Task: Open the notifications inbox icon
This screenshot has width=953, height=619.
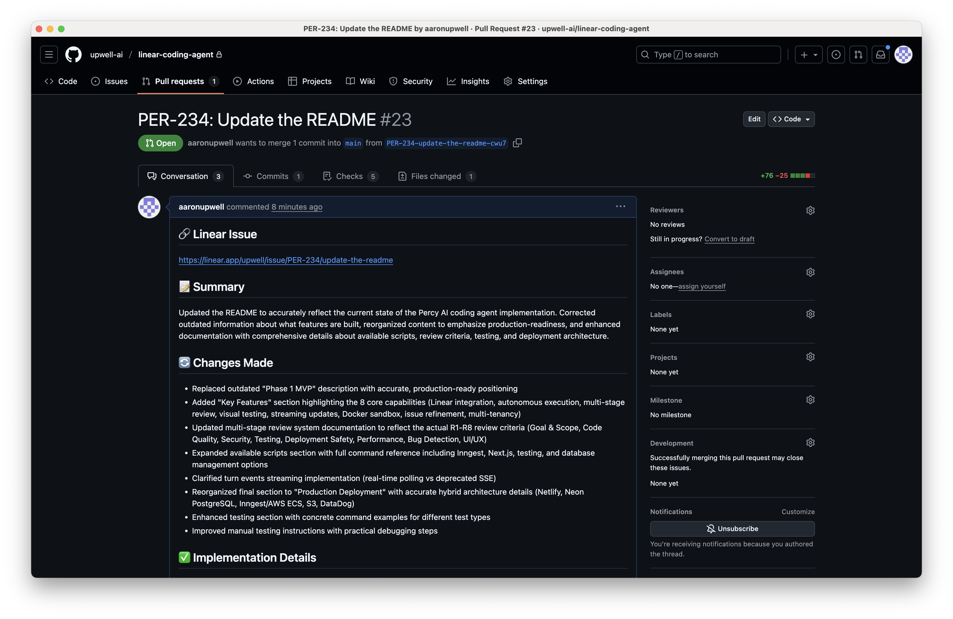Action: [881, 55]
